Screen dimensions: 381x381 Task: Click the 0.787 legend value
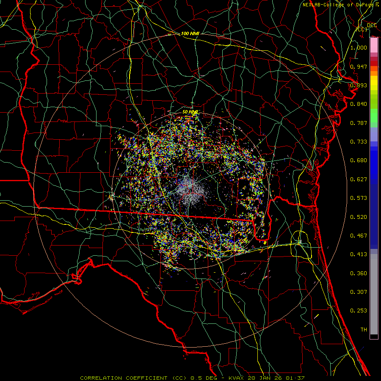(359, 123)
